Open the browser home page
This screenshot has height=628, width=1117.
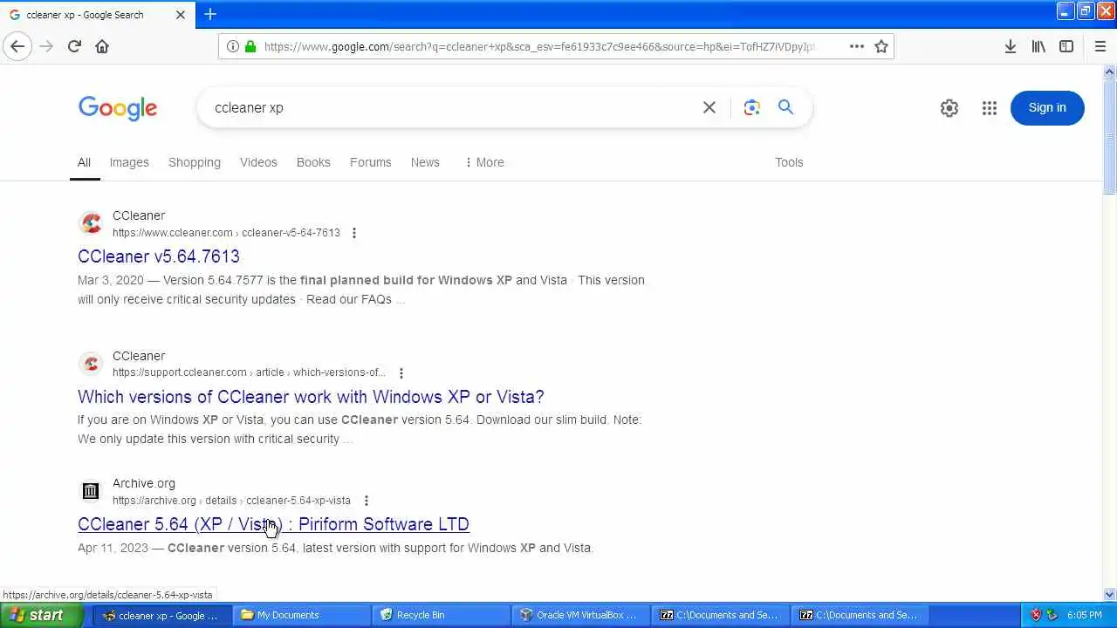point(102,46)
